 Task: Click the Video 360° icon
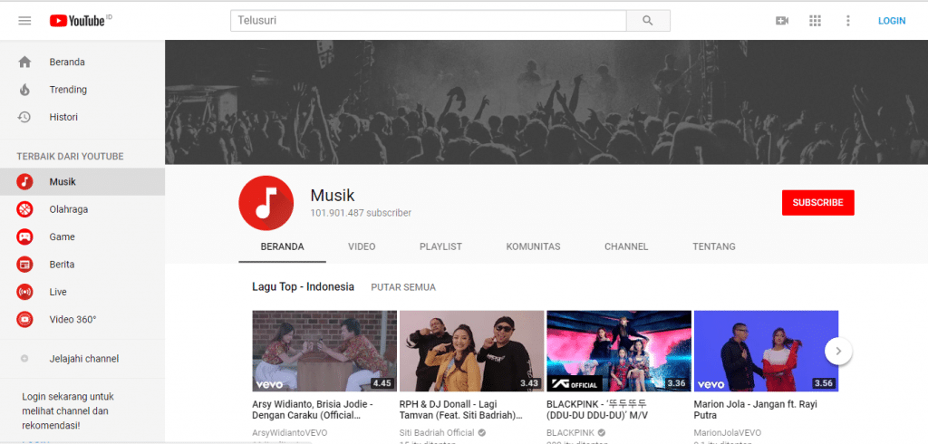pos(24,319)
